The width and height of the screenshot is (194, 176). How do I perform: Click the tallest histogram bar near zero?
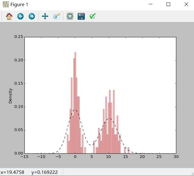(75, 103)
